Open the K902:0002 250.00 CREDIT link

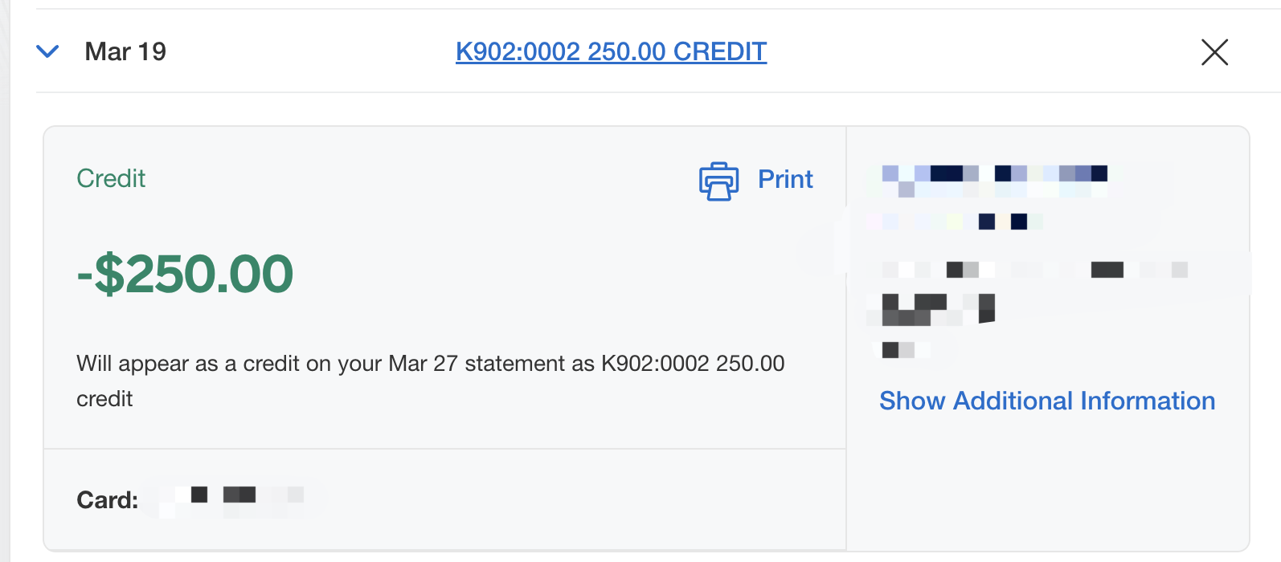coord(611,51)
